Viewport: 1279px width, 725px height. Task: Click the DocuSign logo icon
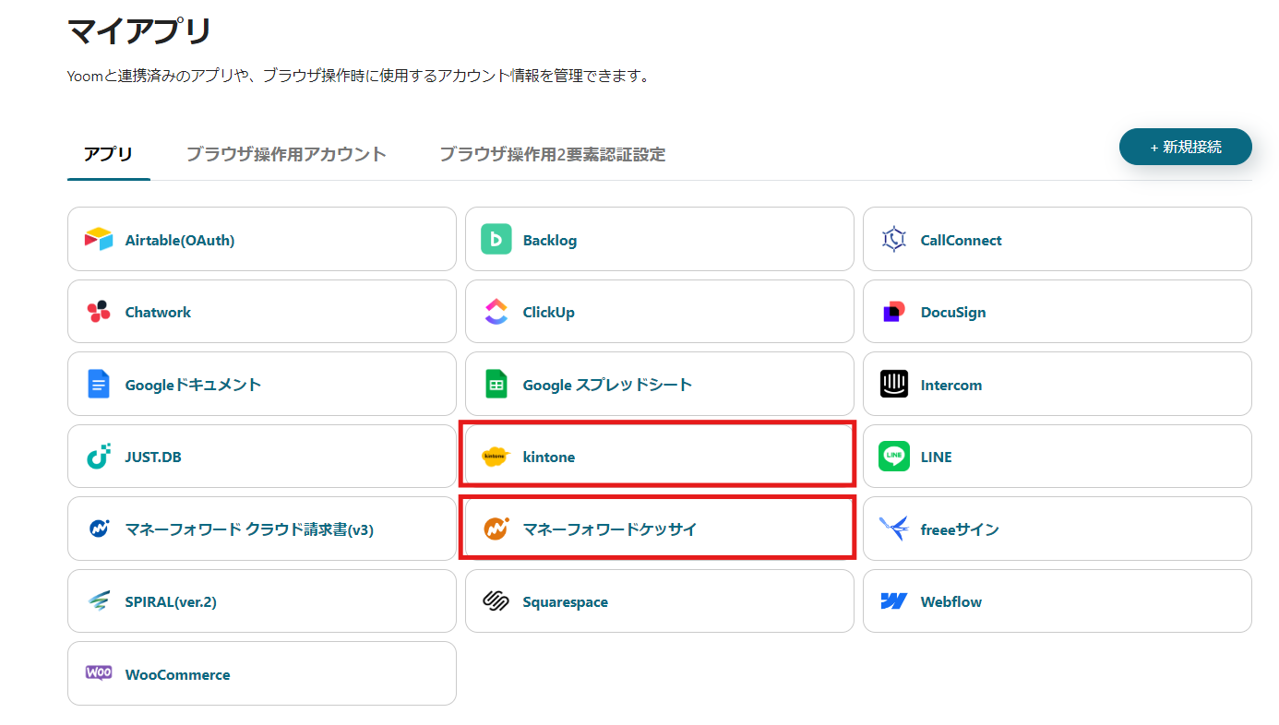click(x=894, y=312)
